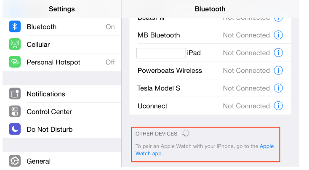Open the Cellular settings row

tap(63, 45)
